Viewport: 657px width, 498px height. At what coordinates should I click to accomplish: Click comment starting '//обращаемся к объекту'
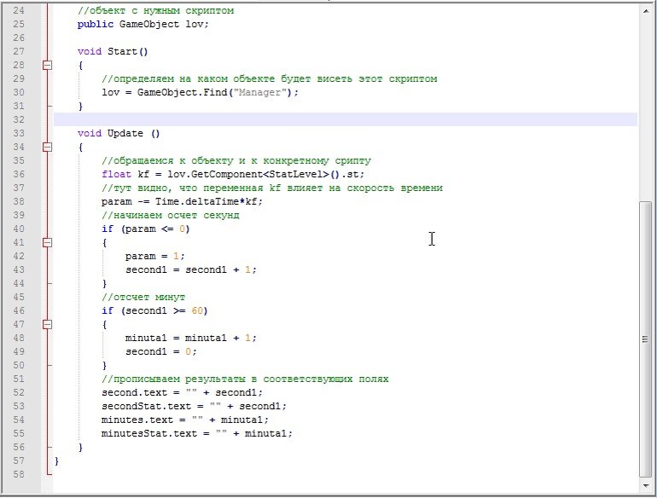coord(235,161)
